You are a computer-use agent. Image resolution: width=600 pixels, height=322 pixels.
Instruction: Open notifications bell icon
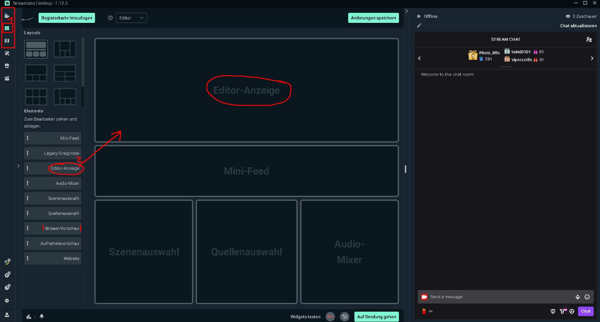[x=42, y=316]
